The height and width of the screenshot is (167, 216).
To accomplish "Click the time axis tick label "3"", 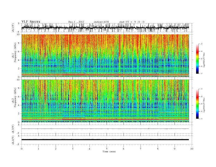I will click(x=73, y=149).
